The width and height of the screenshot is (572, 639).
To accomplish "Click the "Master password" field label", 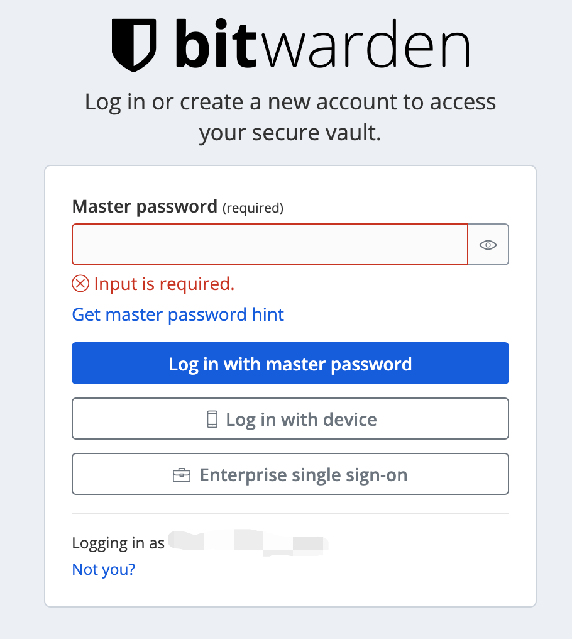I will (x=143, y=206).
